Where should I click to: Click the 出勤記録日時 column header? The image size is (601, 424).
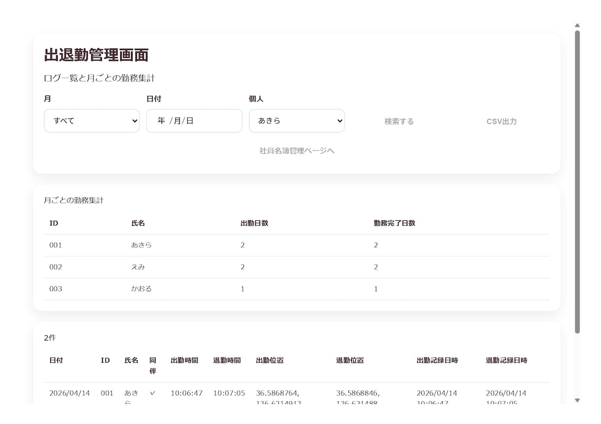(437, 361)
